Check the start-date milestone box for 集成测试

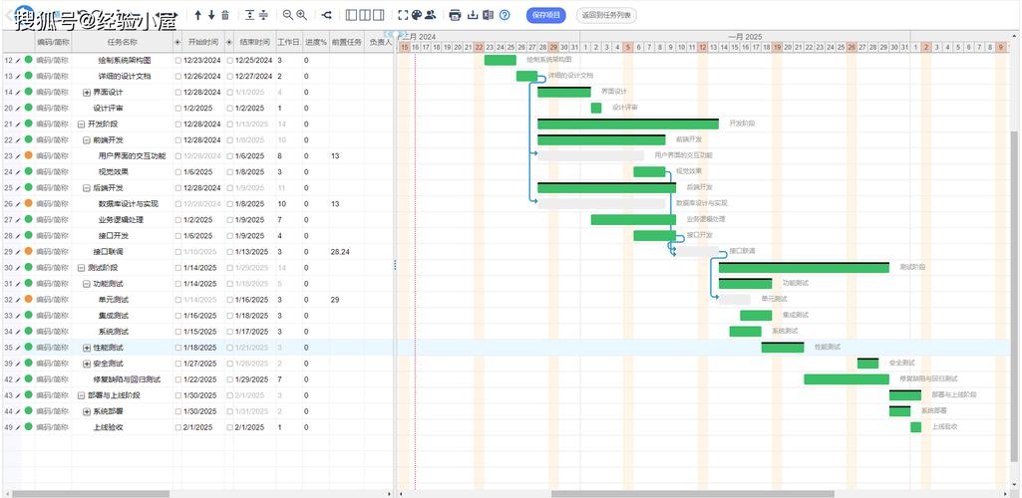tap(178, 316)
